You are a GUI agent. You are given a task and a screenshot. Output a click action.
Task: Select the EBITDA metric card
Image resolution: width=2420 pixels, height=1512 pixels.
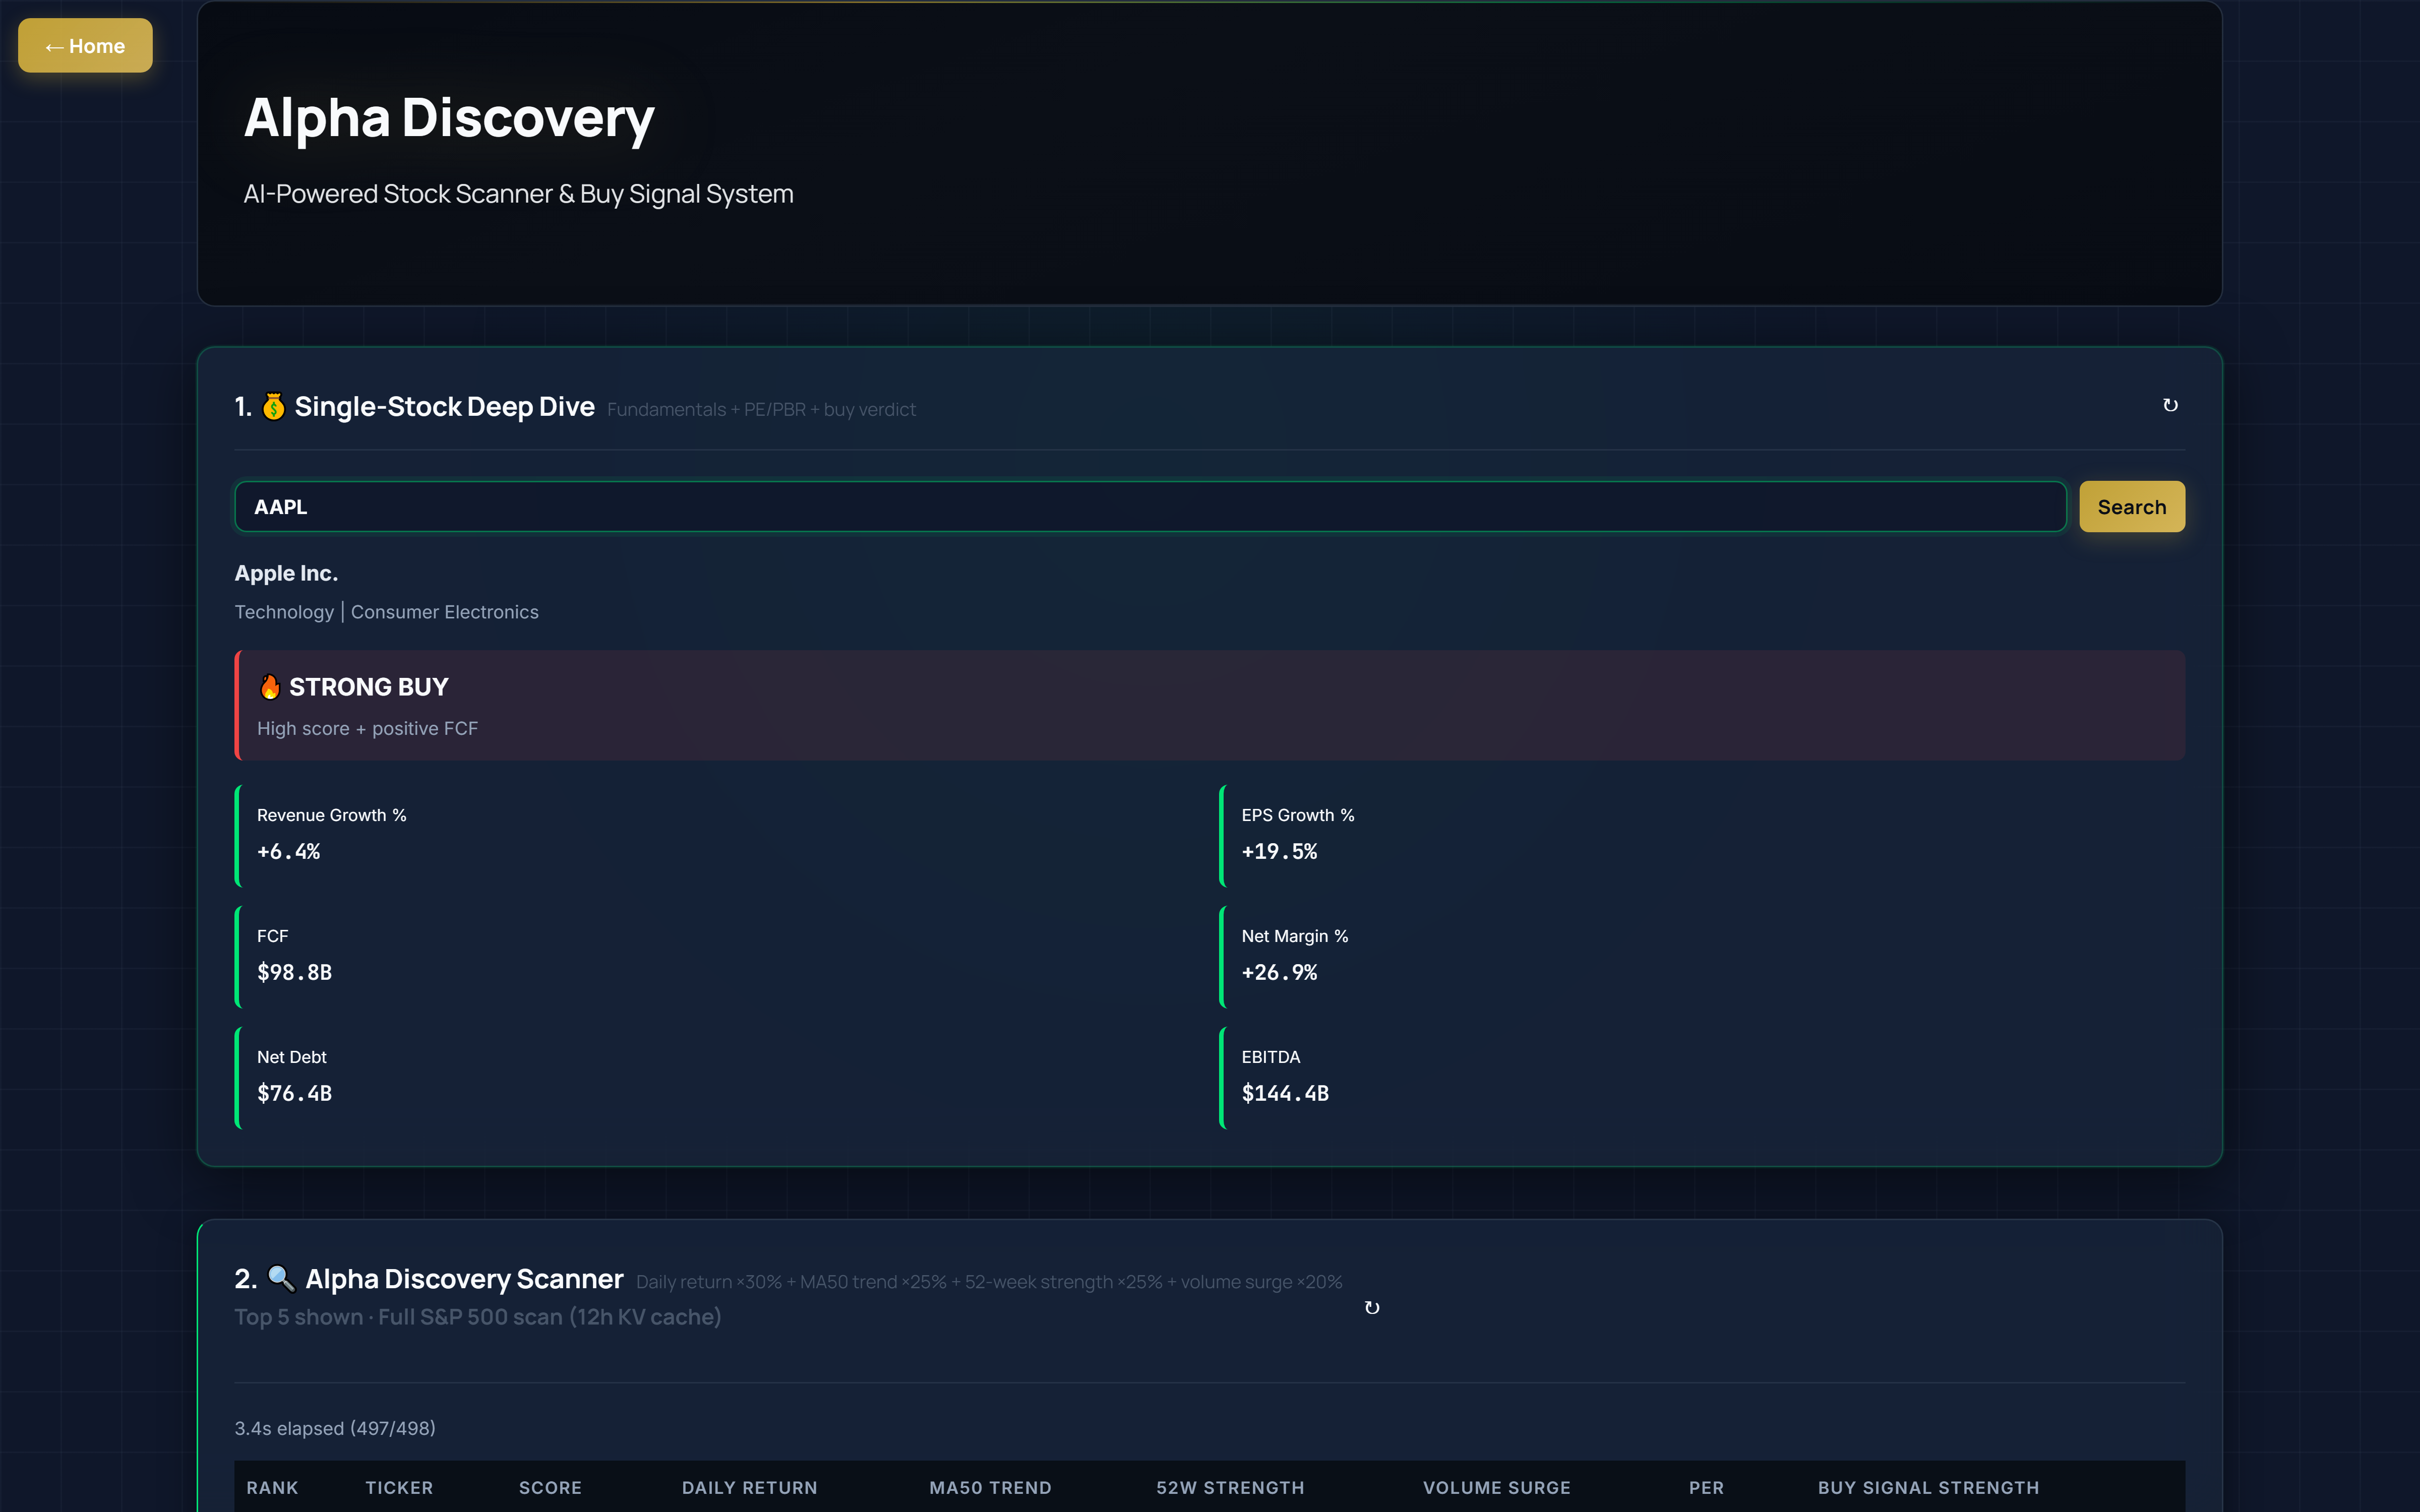(1700, 1076)
